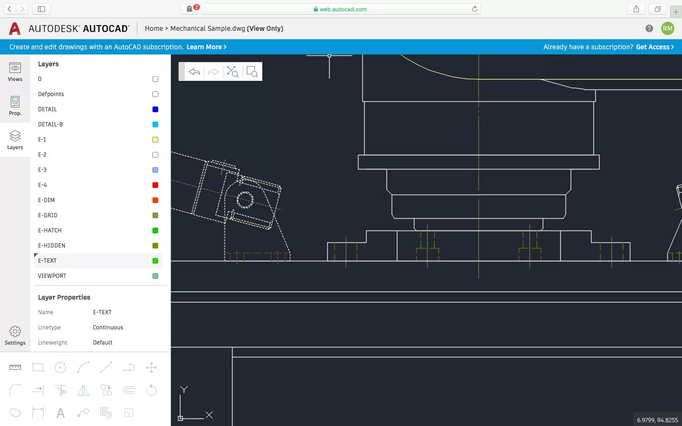Click the E-4 red color swatch
Viewport: 682px width, 426px height.
tap(155, 185)
